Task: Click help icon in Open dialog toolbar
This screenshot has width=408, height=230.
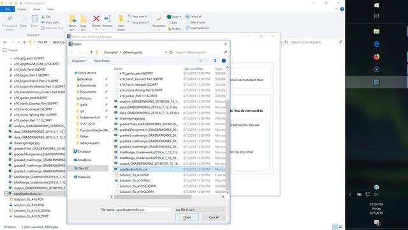Action: (x=224, y=61)
